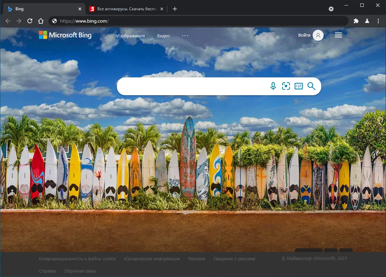
Task: Open the Bing hamburger settings menu
Action: (338, 35)
